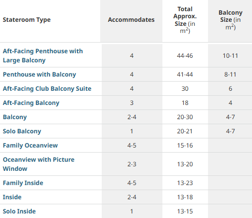This screenshot has width=252, height=218.
Task: Select the Inside stateroom link
Action: click(12, 197)
